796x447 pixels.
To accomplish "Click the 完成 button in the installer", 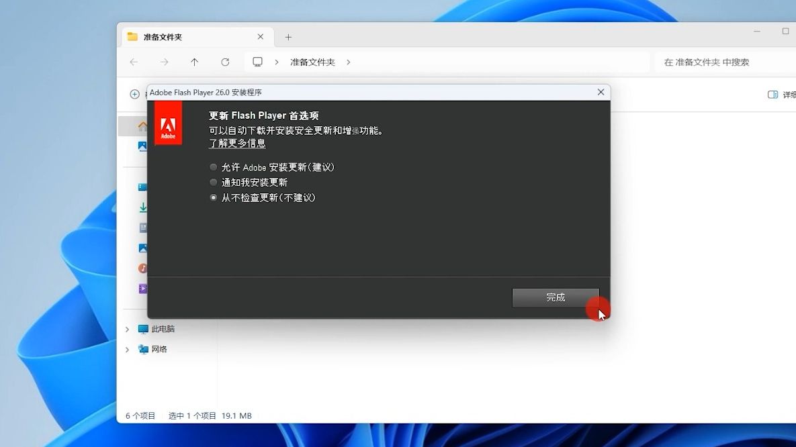I will (x=556, y=297).
